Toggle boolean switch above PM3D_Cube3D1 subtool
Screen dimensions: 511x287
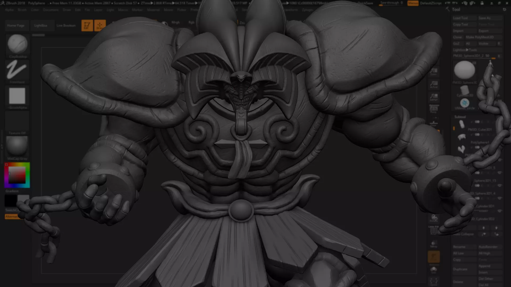click(x=477, y=122)
